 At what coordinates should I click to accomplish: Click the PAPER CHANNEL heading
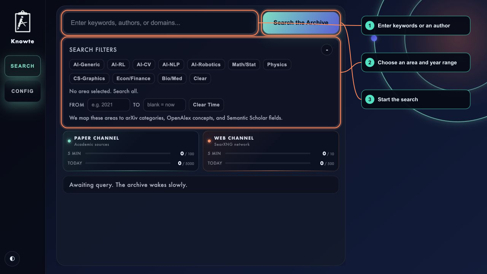coord(97,138)
